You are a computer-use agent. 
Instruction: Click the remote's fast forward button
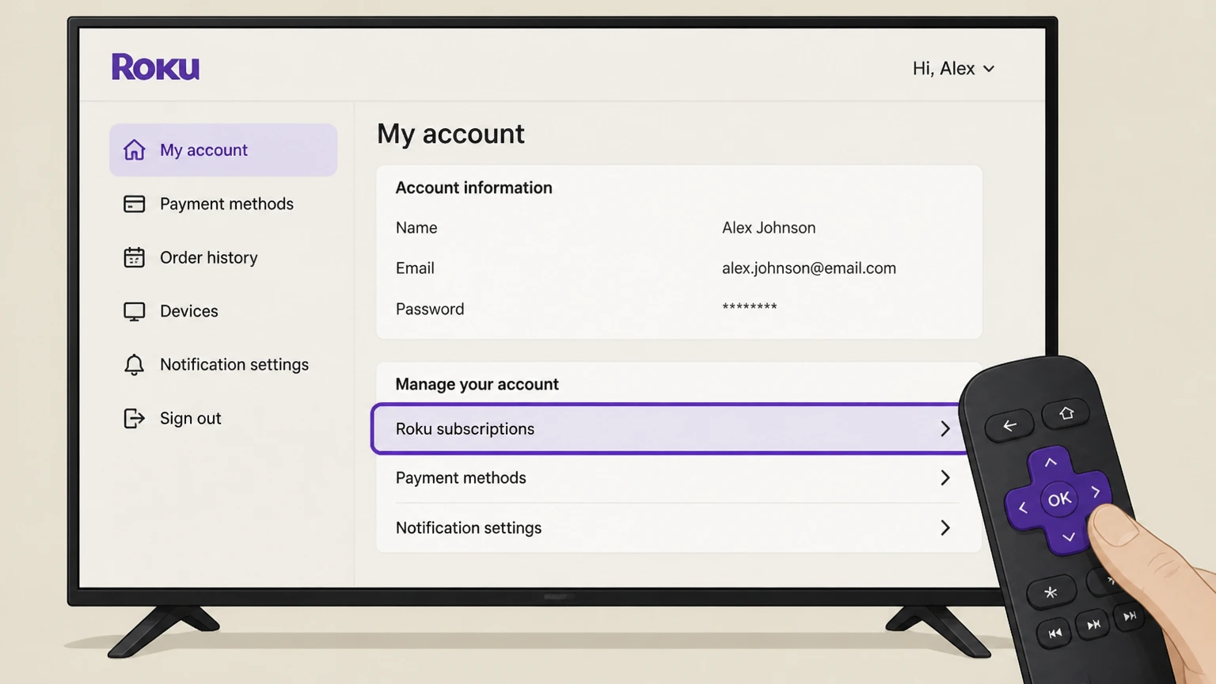(x=1130, y=616)
